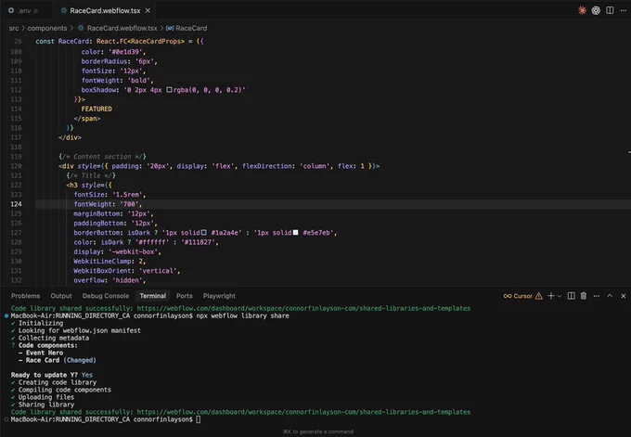The width and height of the screenshot is (631, 437).
Task: Click the Cursor terminal label with warning
Action: tap(522, 296)
